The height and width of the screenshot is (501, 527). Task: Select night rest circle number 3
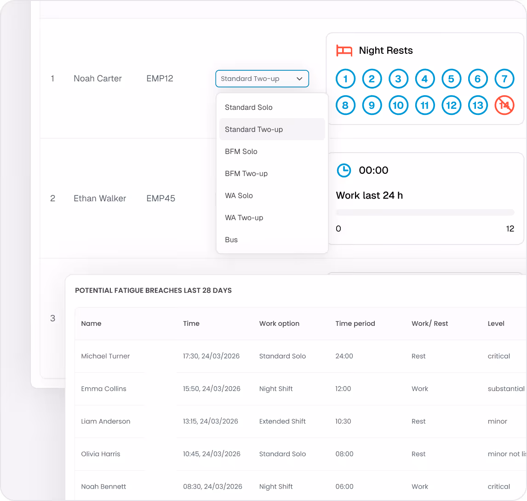398,79
